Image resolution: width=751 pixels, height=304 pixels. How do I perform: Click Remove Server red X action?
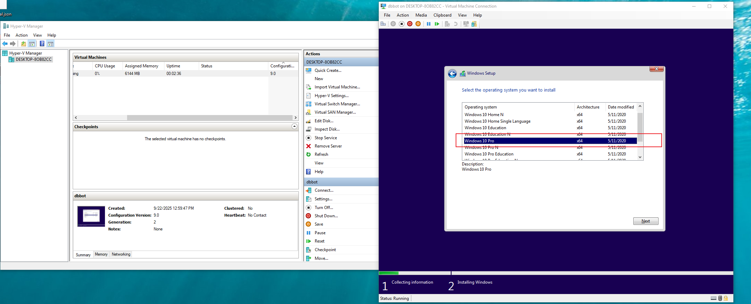[x=328, y=146]
